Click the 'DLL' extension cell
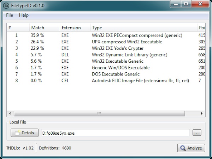 [65, 55]
